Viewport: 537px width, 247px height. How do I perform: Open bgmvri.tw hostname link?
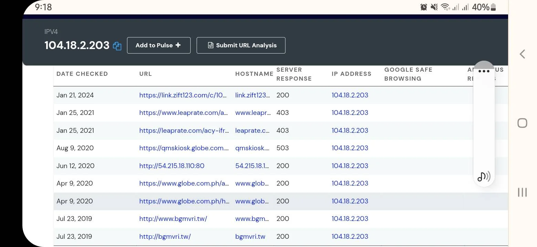coord(250,236)
